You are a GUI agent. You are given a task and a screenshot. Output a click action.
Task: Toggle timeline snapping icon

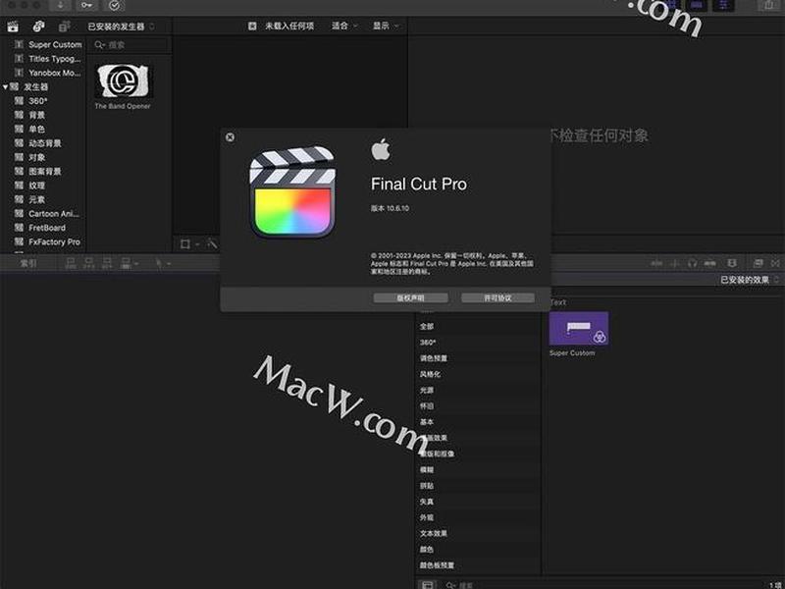pyautogui.click(x=709, y=263)
